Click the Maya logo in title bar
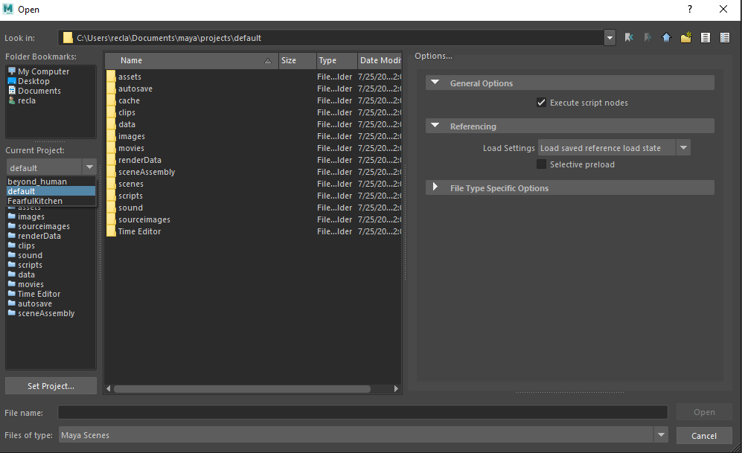 tap(8, 9)
